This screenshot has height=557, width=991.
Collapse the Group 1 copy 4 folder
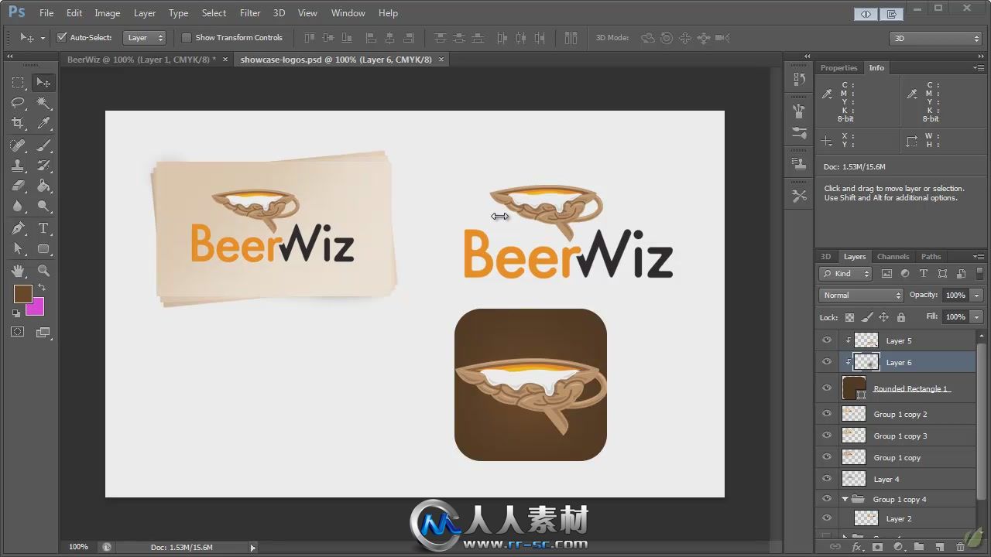click(845, 500)
